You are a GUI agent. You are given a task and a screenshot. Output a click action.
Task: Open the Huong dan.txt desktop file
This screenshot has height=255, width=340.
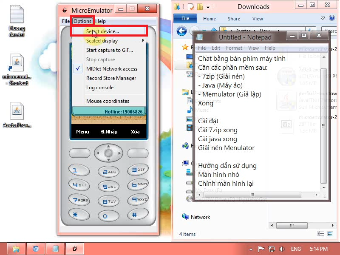tap(17, 21)
